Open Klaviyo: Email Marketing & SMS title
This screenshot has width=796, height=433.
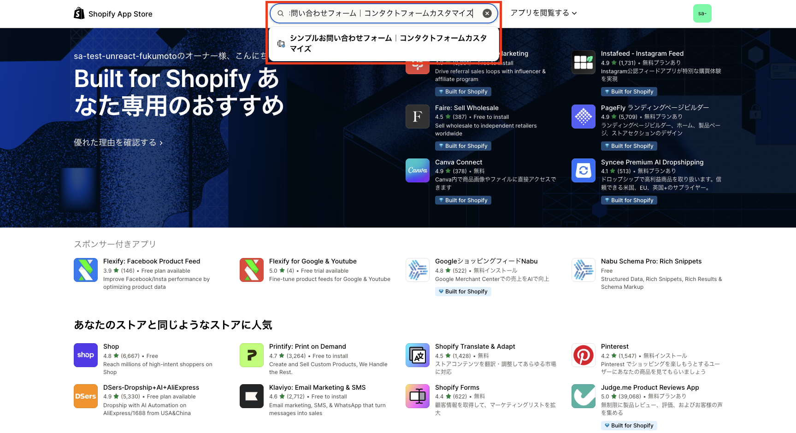click(x=318, y=387)
